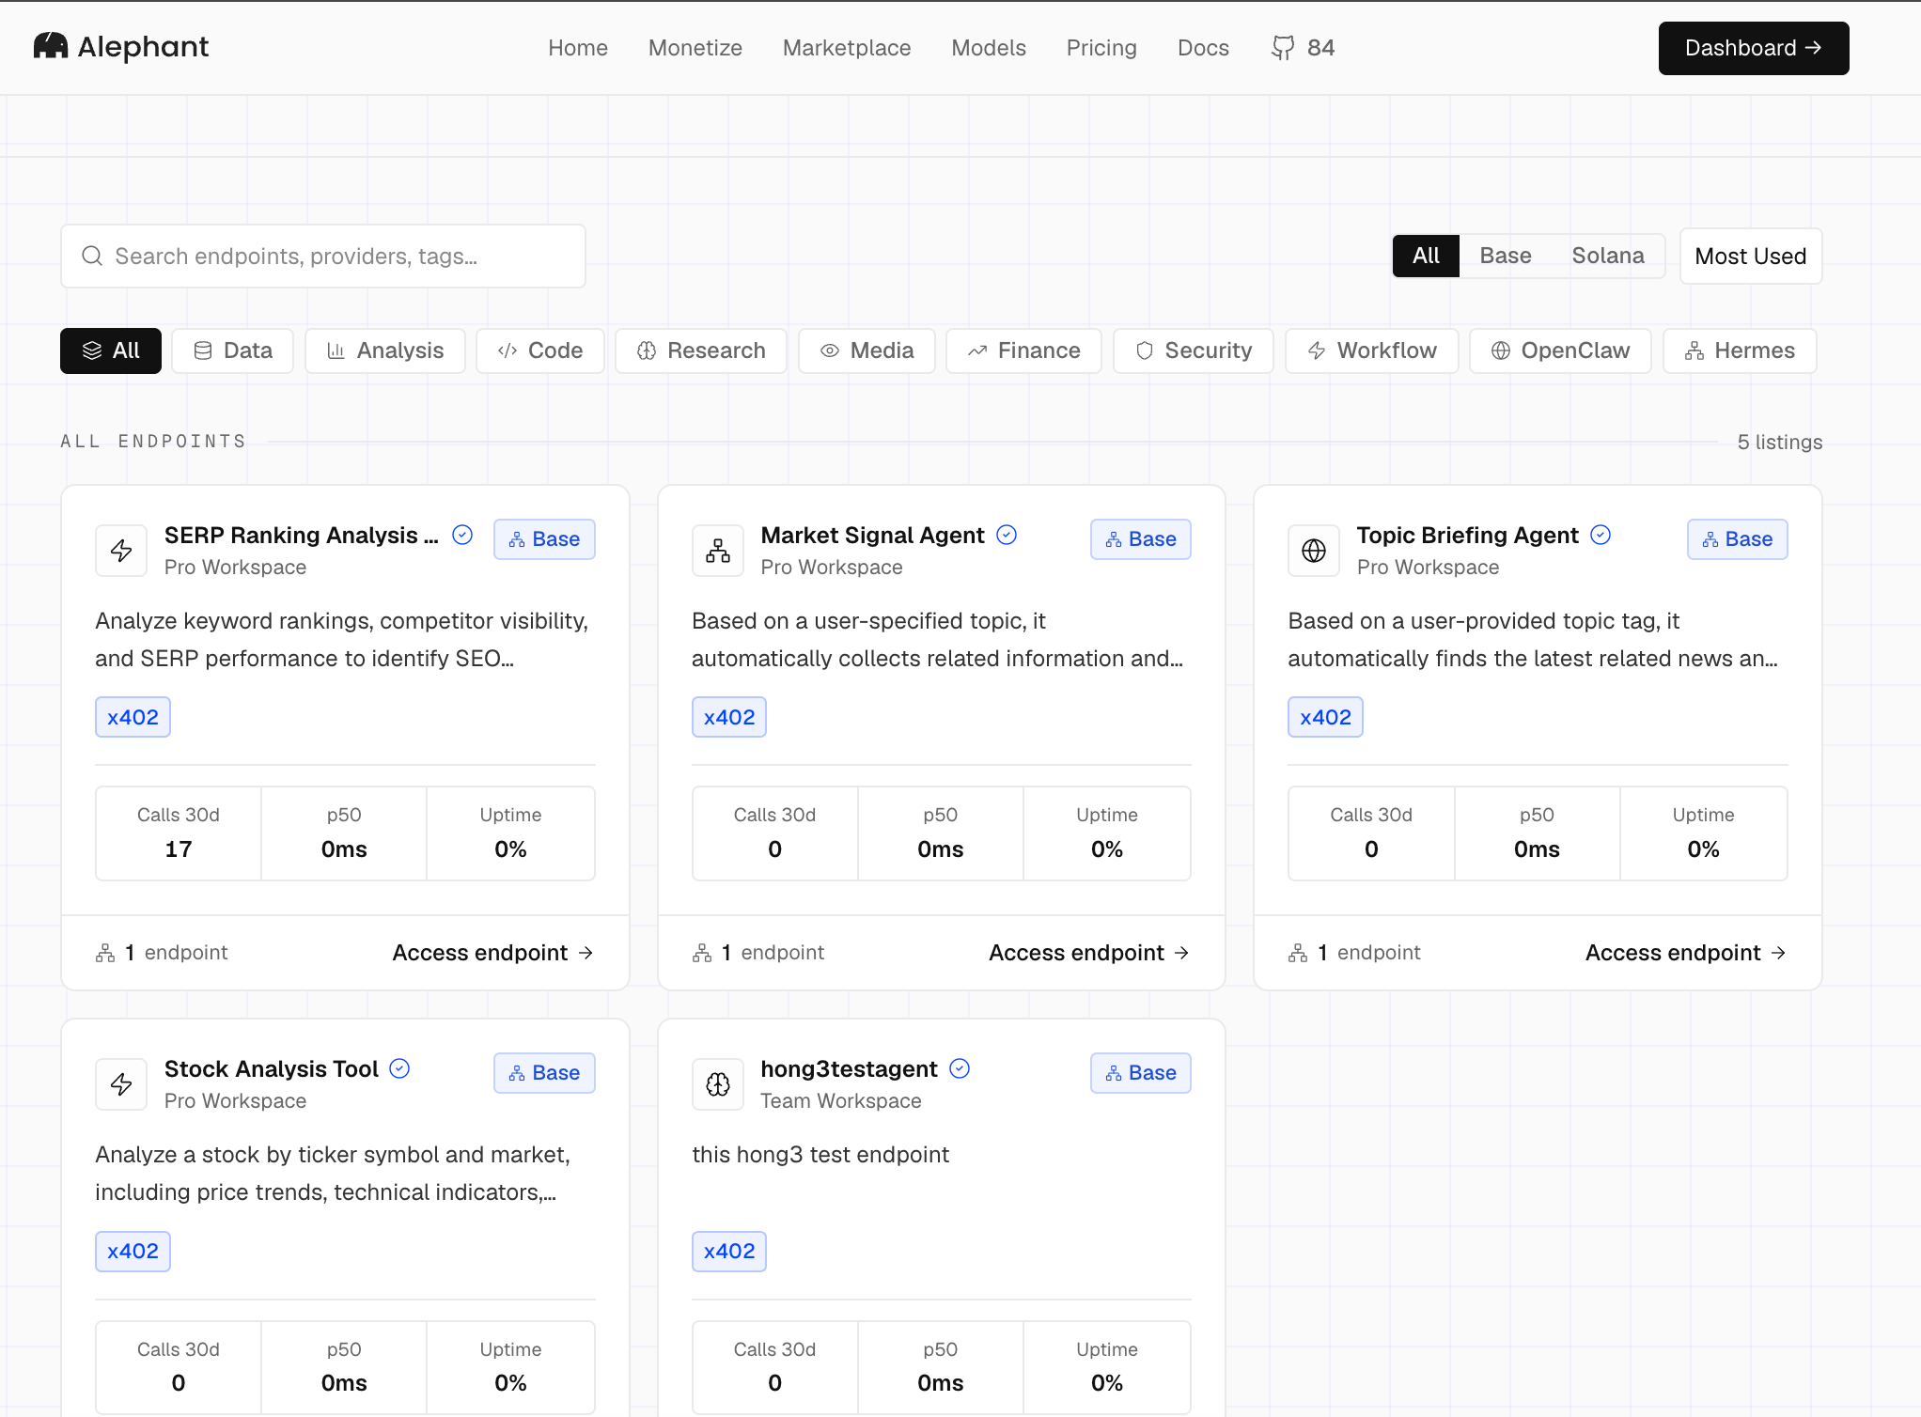Select the All networks toggle
The width and height of the screenshot is (1921, 1417).
click(1426, 256)
